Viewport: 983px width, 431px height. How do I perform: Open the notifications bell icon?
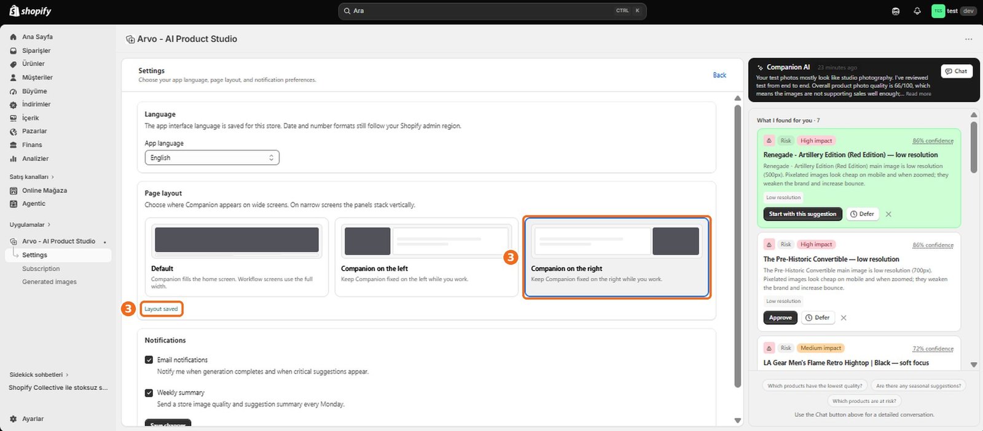tap(917, 11)
